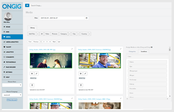Click the New Account button
The image size is (174, 112).
12,100
